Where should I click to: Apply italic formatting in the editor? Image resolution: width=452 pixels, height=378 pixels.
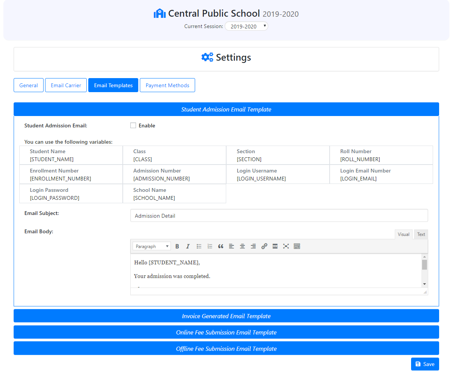click(x=188, y=246)
